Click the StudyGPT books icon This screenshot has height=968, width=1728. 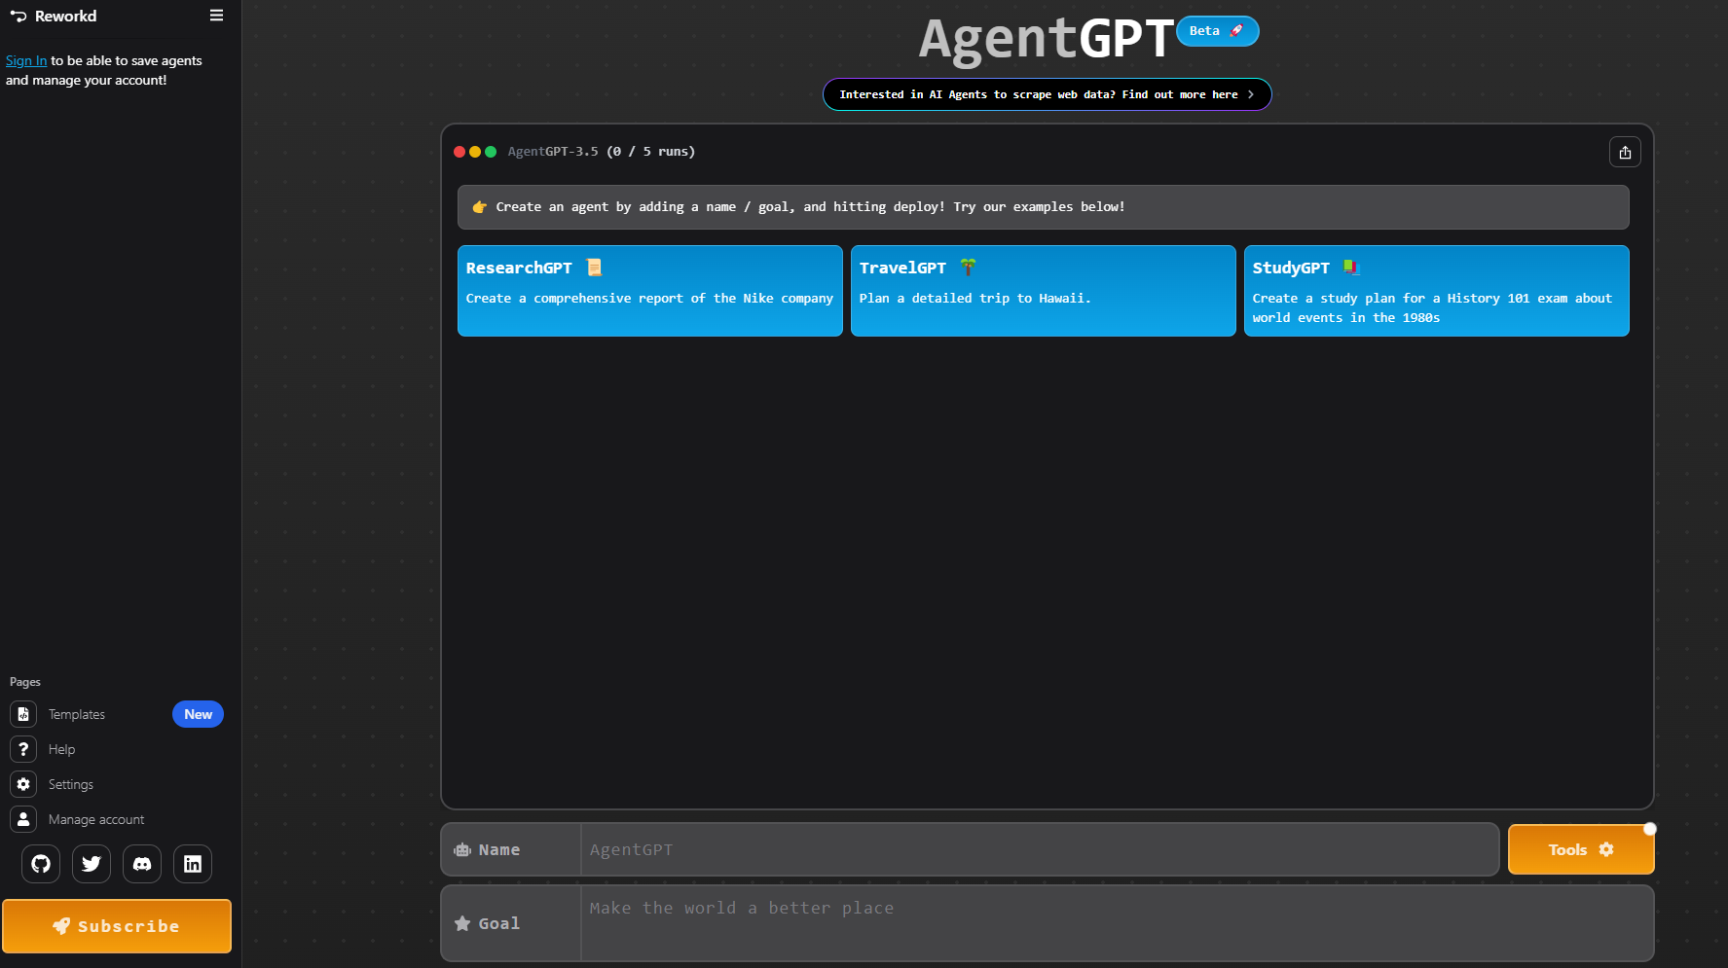[x=1351, y=267]
